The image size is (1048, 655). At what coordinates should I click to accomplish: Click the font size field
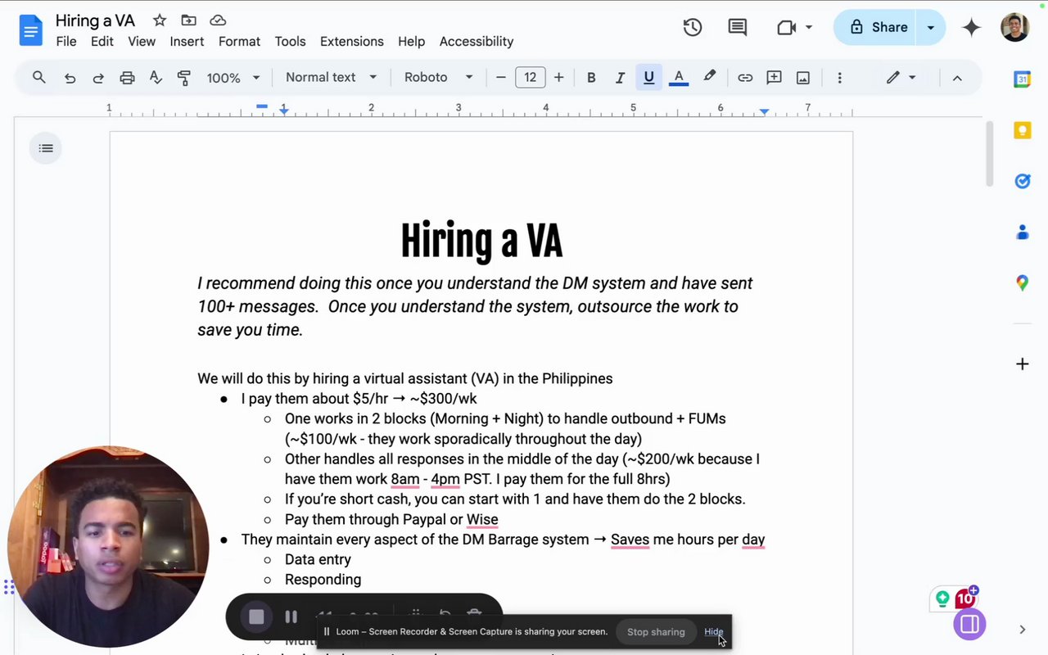pos(530,78)
